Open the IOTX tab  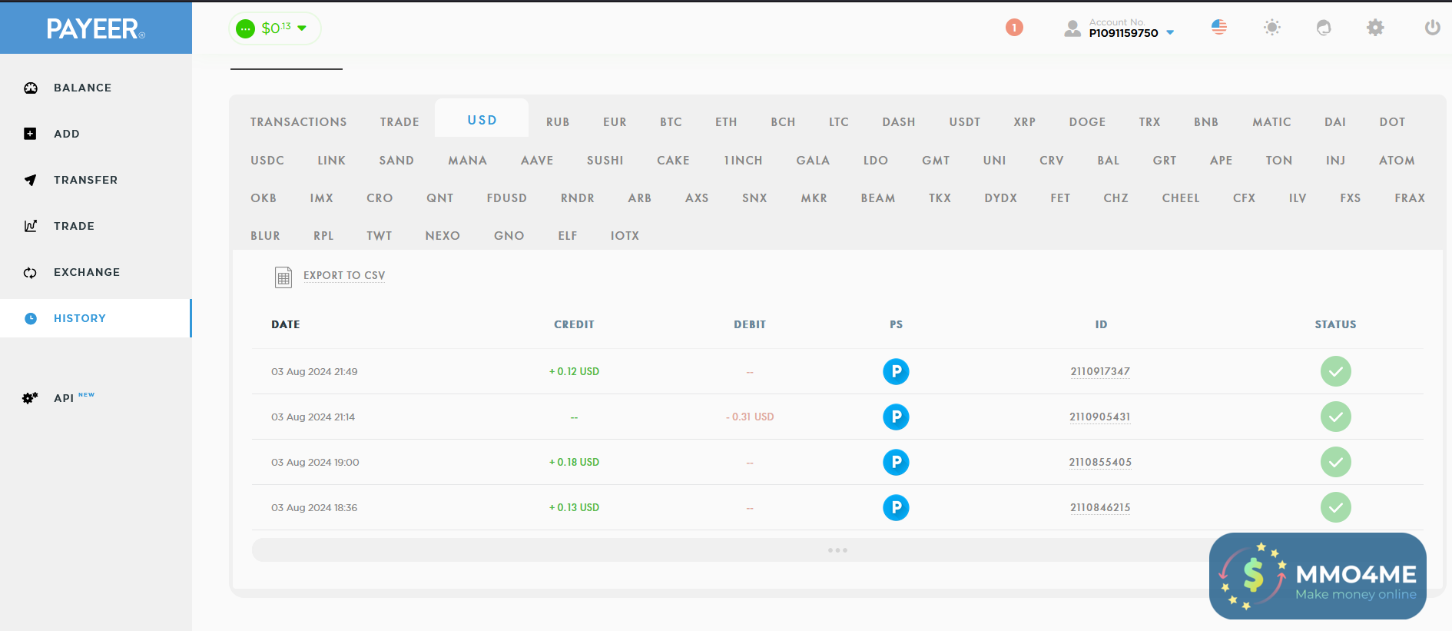point(625,236)
